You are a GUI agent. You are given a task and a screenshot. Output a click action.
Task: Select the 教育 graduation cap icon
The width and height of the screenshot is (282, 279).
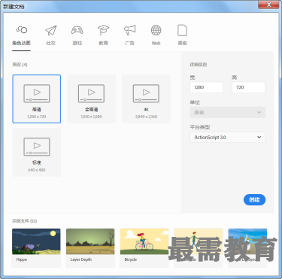(104, 30)
